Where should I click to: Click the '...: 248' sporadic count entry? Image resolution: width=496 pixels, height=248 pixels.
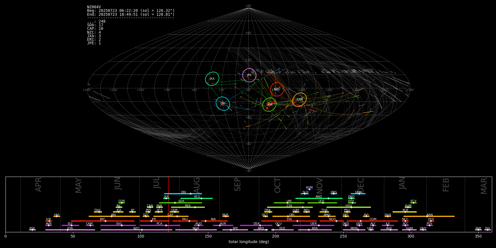point(96,21)
